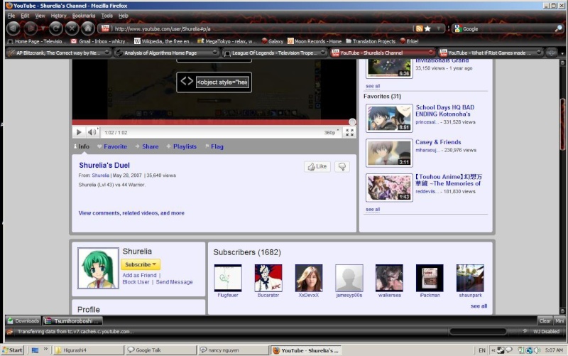The height and width of the screenshot is (356, 568).
Task: Toggle fullscreen on the video player
Action: tap(349, 132)
